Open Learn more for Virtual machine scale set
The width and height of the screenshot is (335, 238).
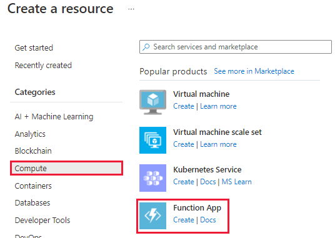[218, 144]
